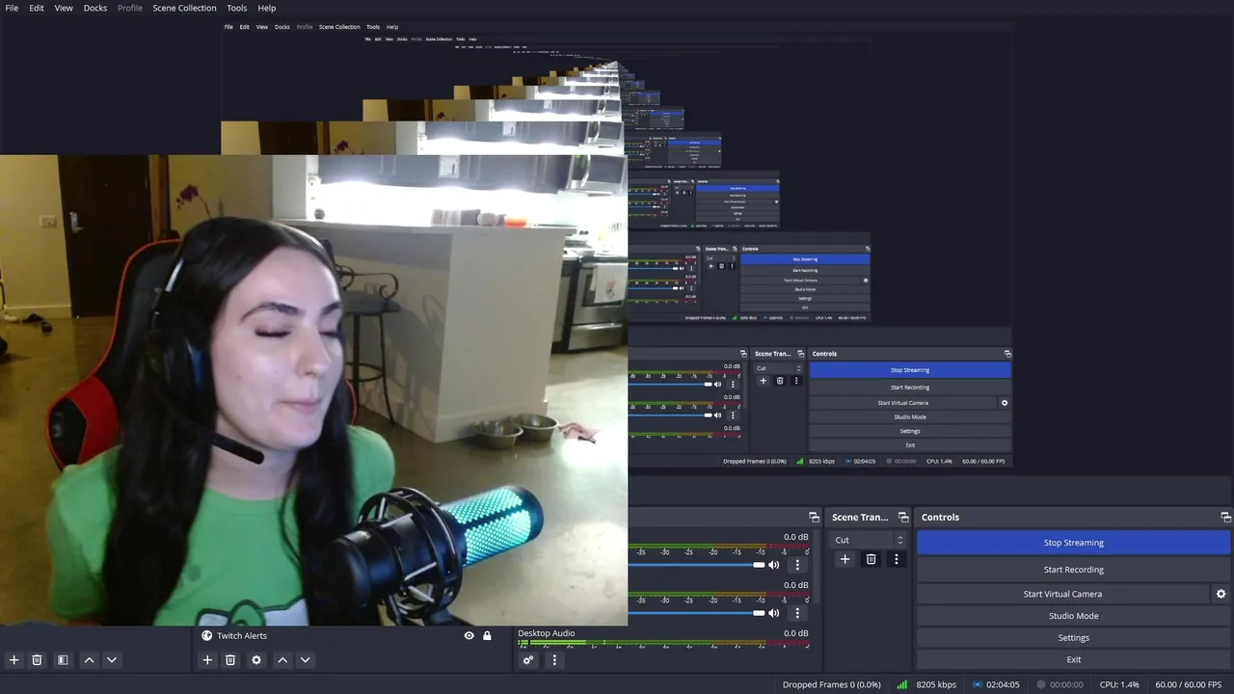Open the Tools menu
The image size is (1234, 694).
click(236, 8)
